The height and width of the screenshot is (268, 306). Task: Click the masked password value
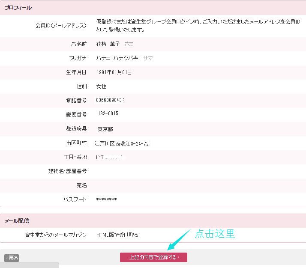(106, 200)
